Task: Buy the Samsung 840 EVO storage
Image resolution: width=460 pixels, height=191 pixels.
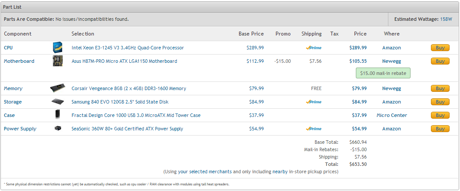Action: 440,102
